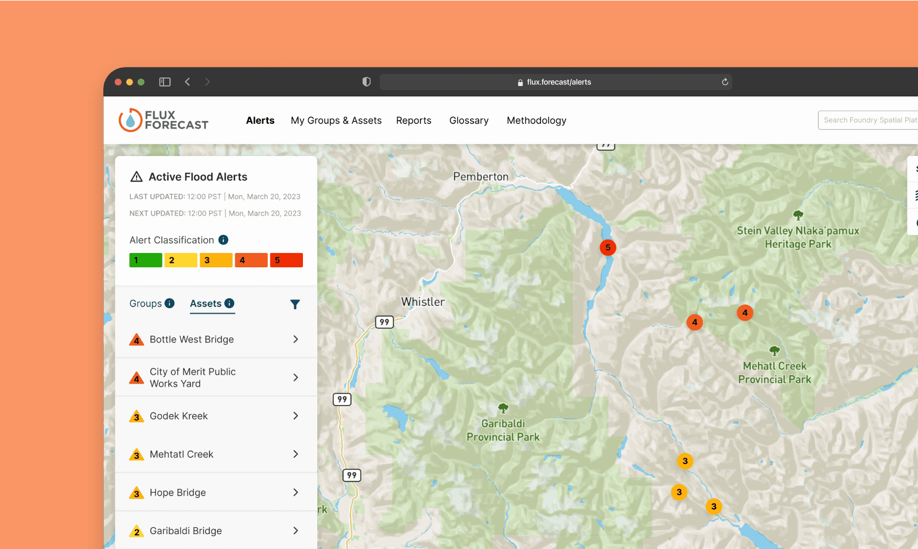918x549 pixels.
Task: Click Bottle West Bridge warning triangle icon
Action: [137, 340]
